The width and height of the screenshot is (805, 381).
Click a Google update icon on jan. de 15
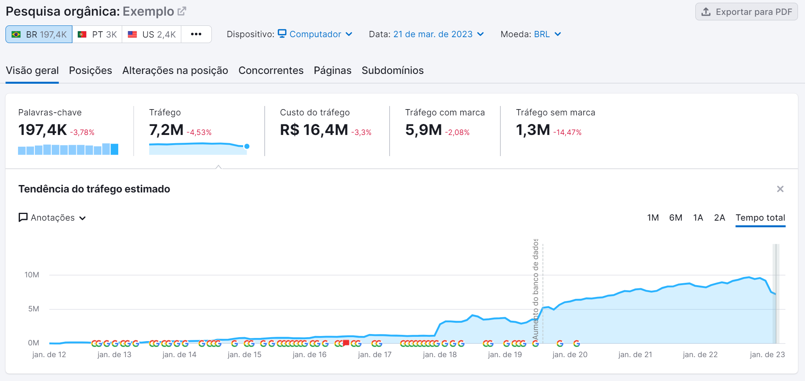point(235,343)
